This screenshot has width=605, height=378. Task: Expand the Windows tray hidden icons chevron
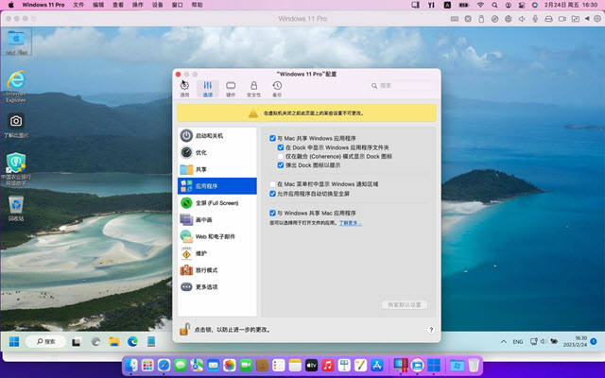[504, 342]
